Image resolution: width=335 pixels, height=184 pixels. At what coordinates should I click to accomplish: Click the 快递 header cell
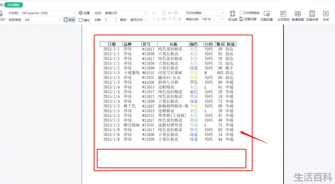point(231,44)
